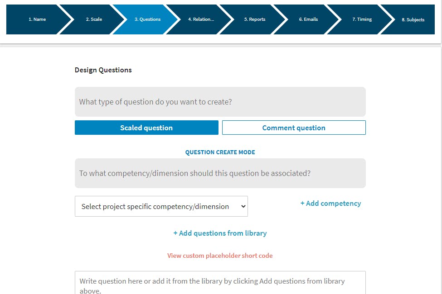Click the question type prompt box

[x=220, y=102]
